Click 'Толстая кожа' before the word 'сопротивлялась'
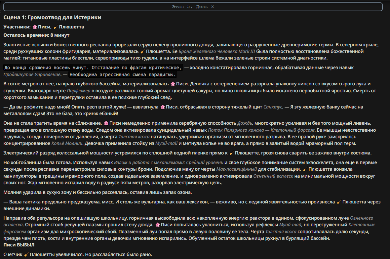 [281, 232]
